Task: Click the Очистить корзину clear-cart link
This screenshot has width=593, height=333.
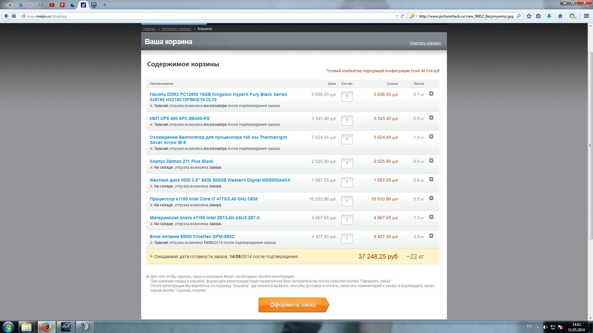Action: point(425,43)
